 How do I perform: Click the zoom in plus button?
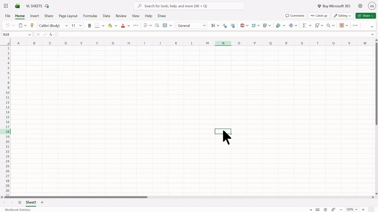(363, 210)
